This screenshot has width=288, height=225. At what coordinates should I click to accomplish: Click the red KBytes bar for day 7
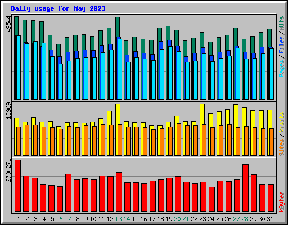[x=68, y=193]
